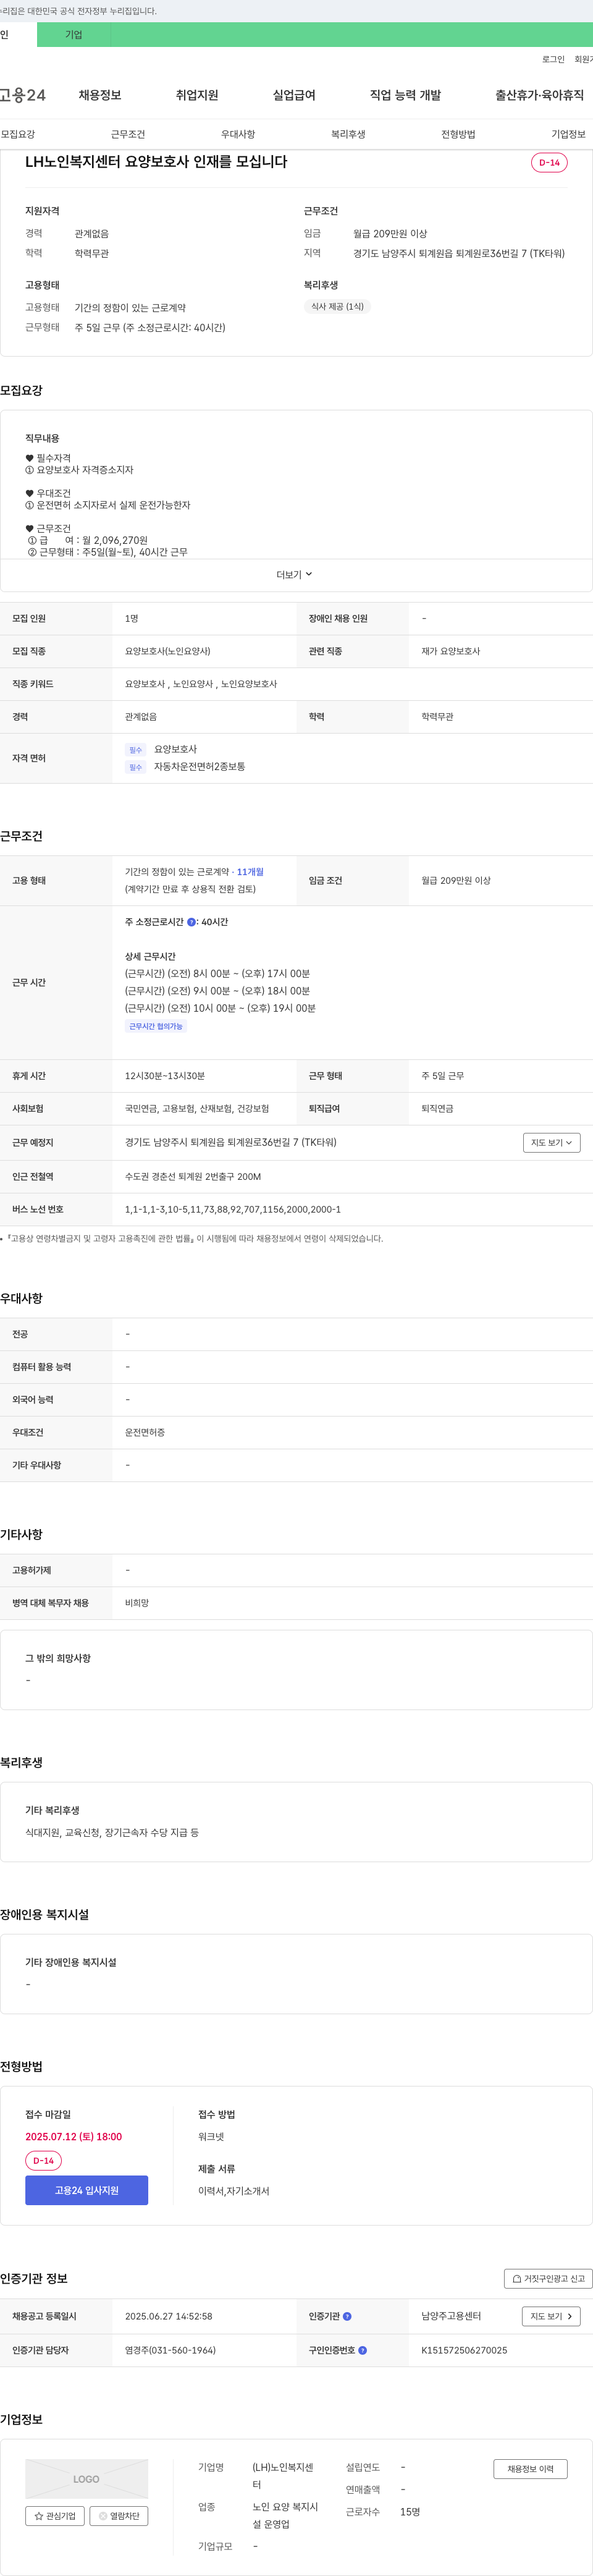
Task: Click the info icon next to 인증기관
Action: coord(347,2316)
